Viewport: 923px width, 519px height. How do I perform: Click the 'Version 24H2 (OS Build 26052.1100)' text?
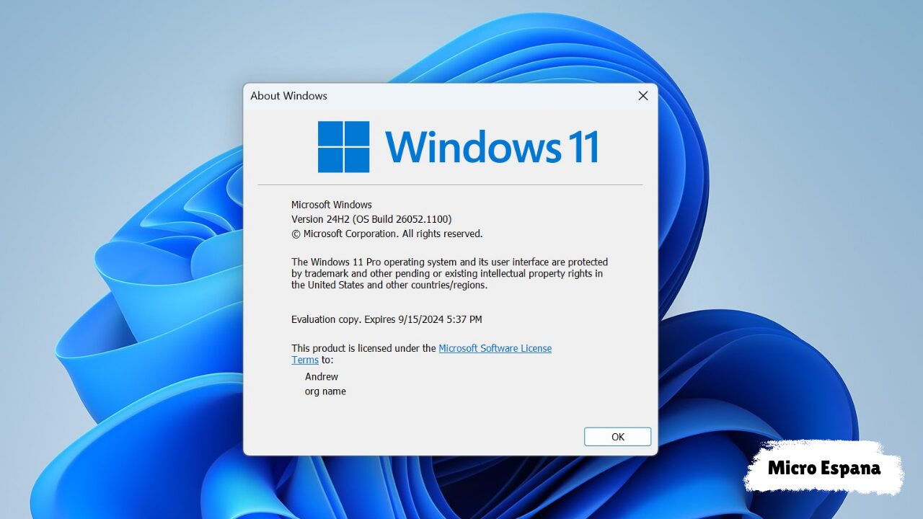371,219
